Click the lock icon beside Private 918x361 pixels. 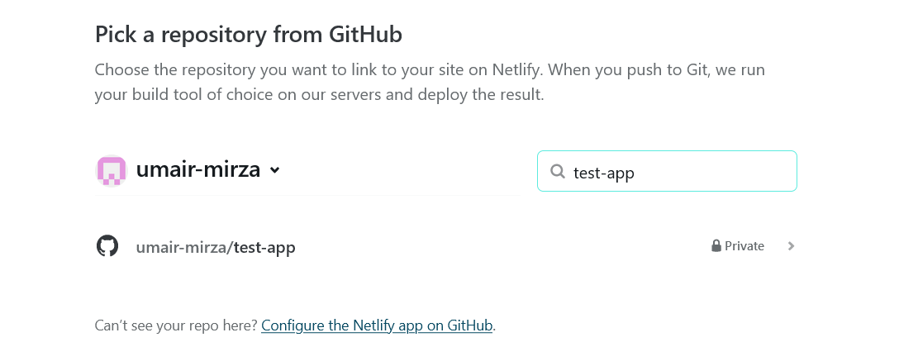[716, 245]
